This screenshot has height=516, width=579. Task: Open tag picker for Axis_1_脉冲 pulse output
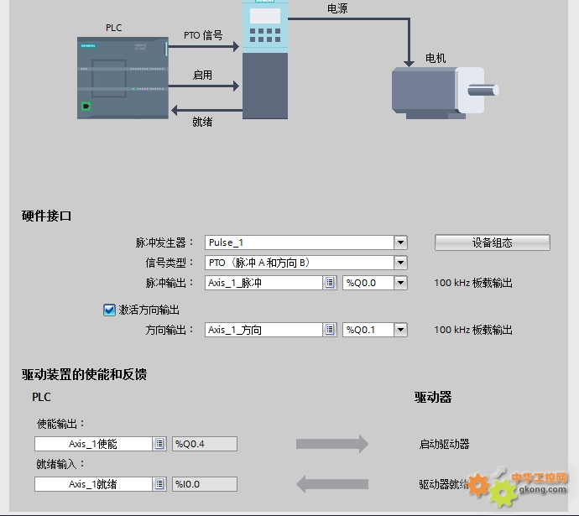330,283
